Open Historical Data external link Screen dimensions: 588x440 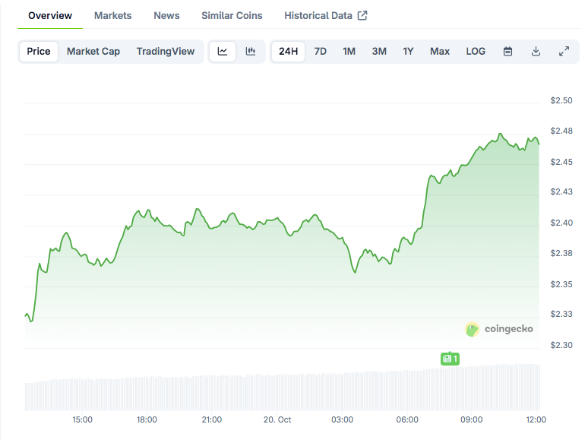pyautogui.click(x=325, y=16)
